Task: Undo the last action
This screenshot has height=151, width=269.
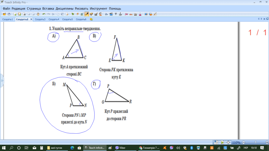Action: point(44,14)
